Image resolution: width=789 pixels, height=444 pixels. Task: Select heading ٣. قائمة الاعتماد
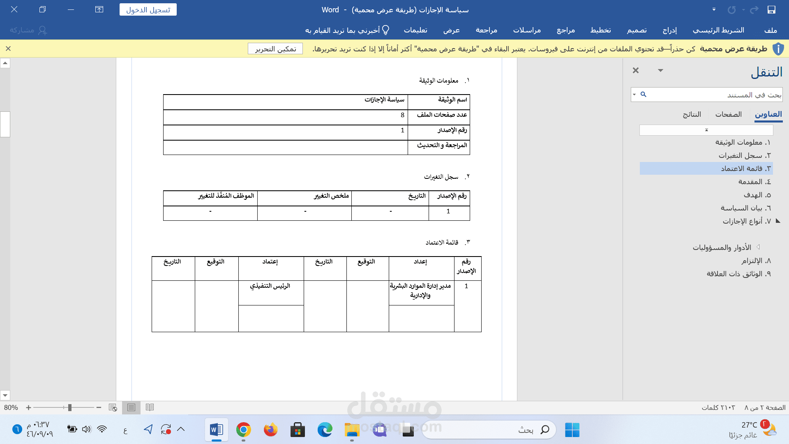(706, 169)
